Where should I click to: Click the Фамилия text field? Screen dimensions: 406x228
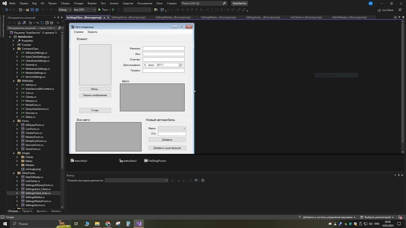[x=164, y=48]
